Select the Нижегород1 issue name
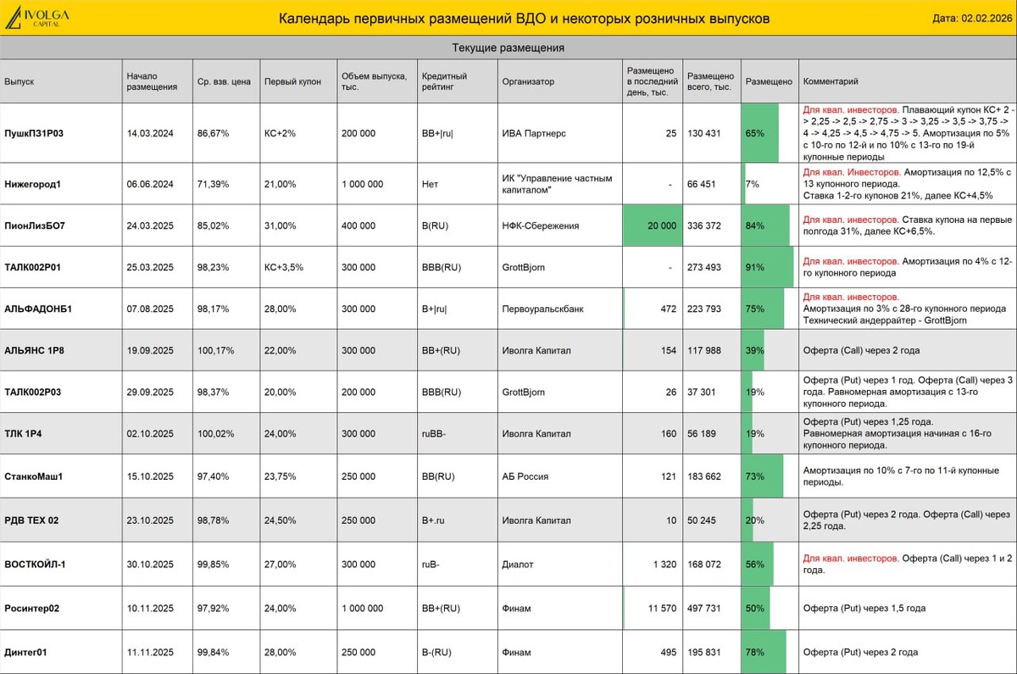 (x=33, y=184)
